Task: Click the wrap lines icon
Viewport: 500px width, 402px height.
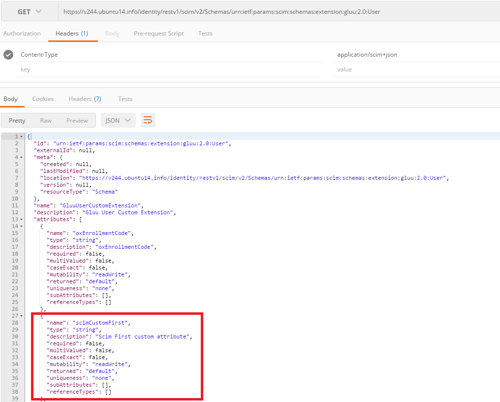Action: (148, 120)
